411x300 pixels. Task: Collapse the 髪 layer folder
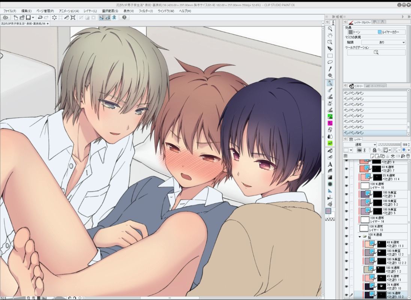click(360, 236)
